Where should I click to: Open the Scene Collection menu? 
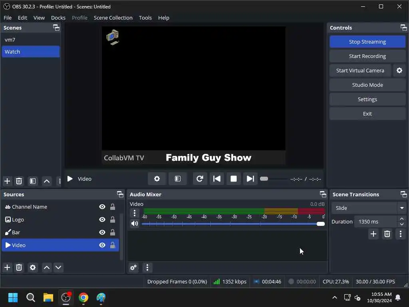[113, 18]
